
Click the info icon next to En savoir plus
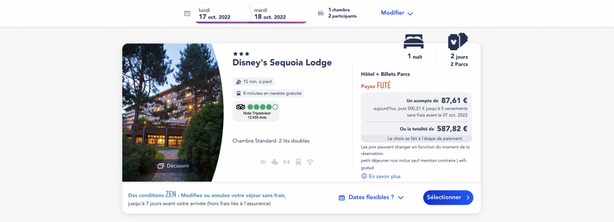364,177
